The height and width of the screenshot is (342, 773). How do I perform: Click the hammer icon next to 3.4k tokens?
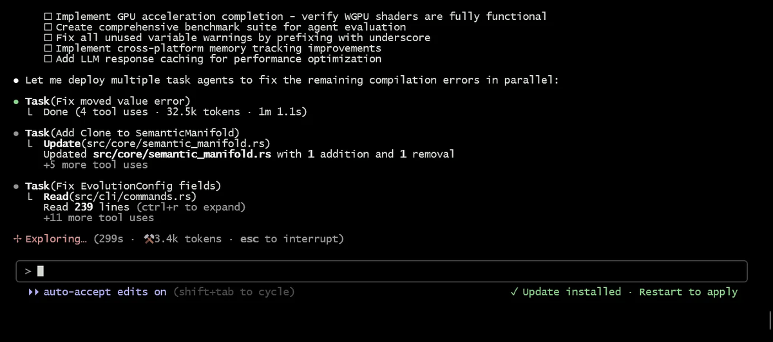(149, 239)
